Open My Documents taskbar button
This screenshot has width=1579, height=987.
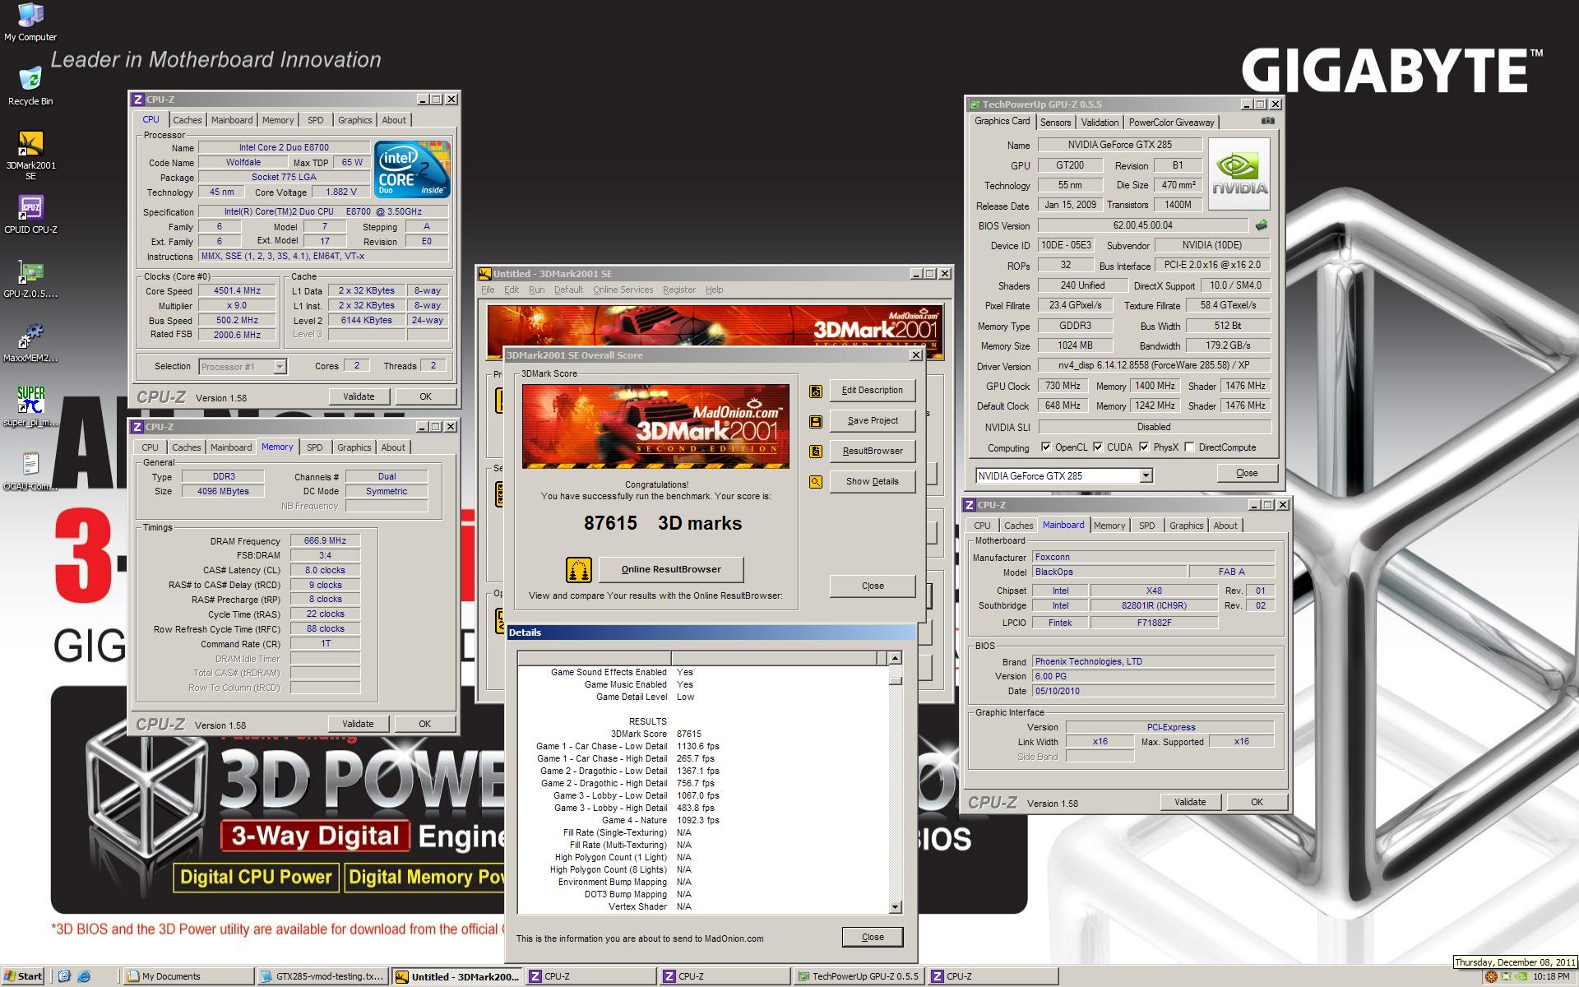189,976
